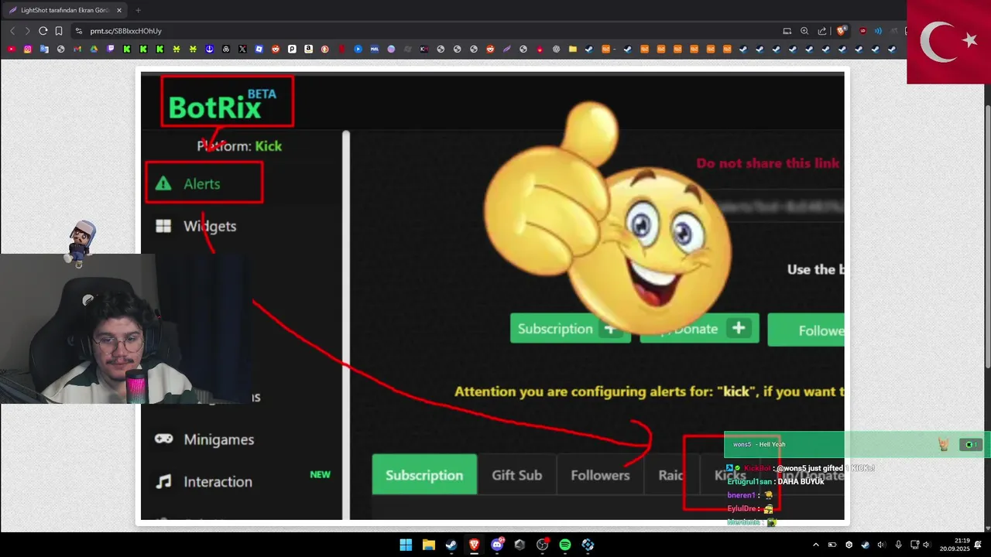The height and width of the screenshot is (557, 991).
Task: Open the X (Twitter) bookmark
Action: pos(242,49)
